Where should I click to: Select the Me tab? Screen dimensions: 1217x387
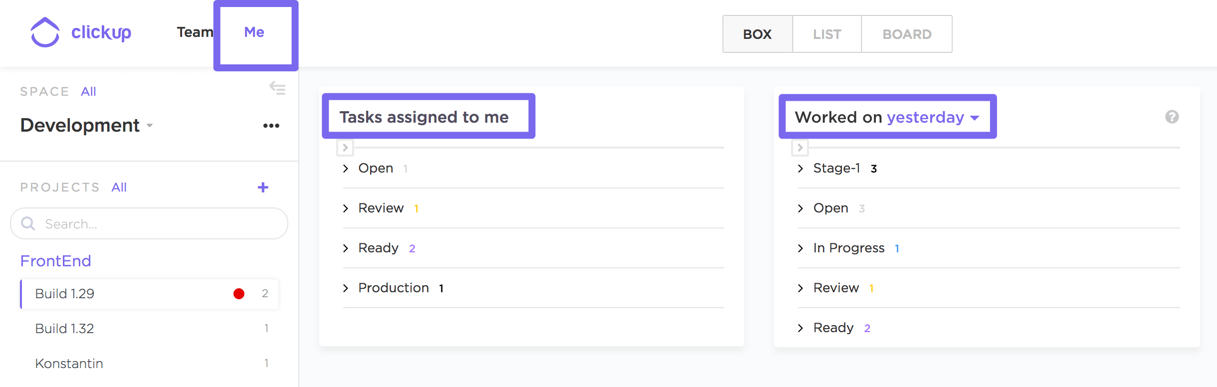pyautogui.click(x=254, y=32)
